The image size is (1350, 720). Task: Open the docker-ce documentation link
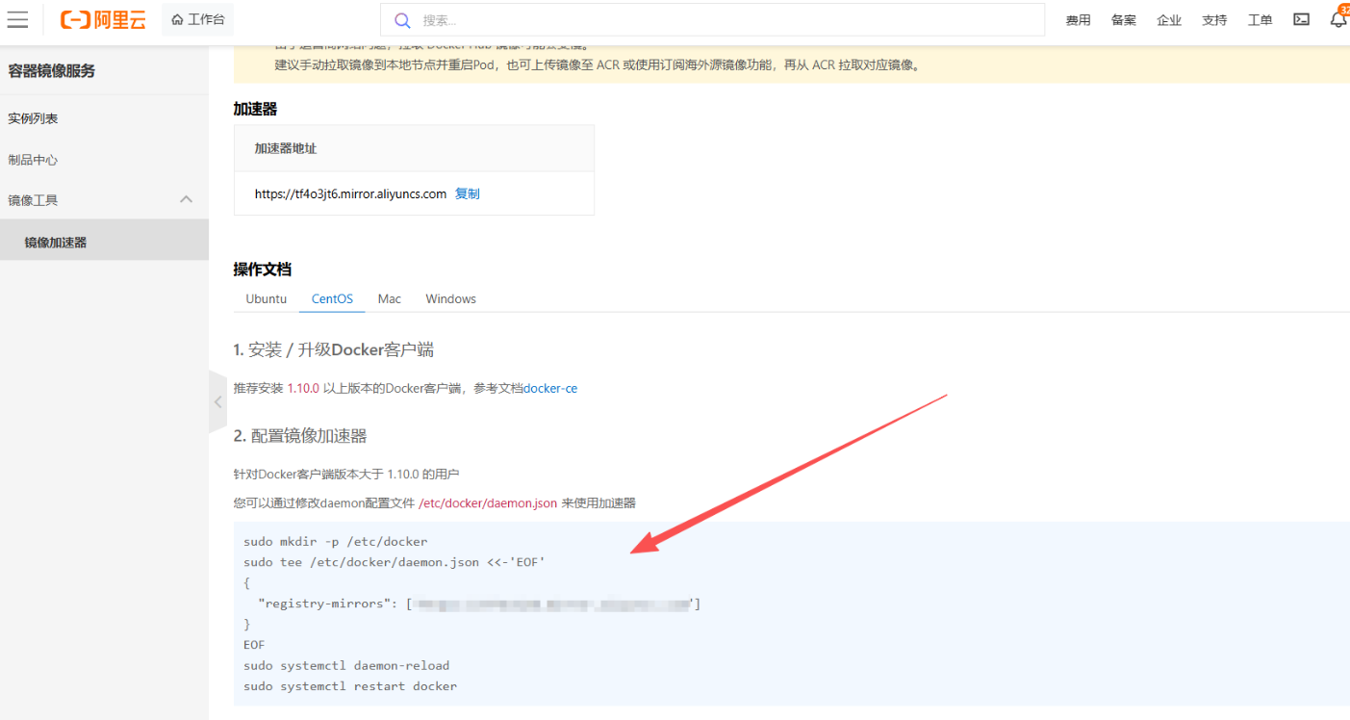(x=550, y=388)
